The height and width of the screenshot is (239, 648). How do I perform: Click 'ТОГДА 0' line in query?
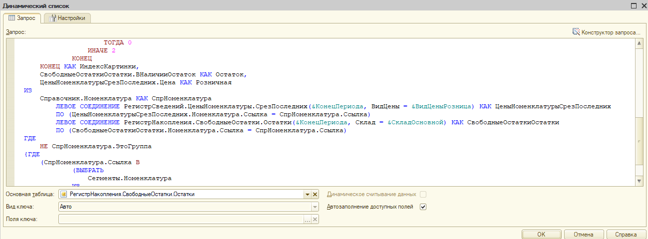coord(118,42)
